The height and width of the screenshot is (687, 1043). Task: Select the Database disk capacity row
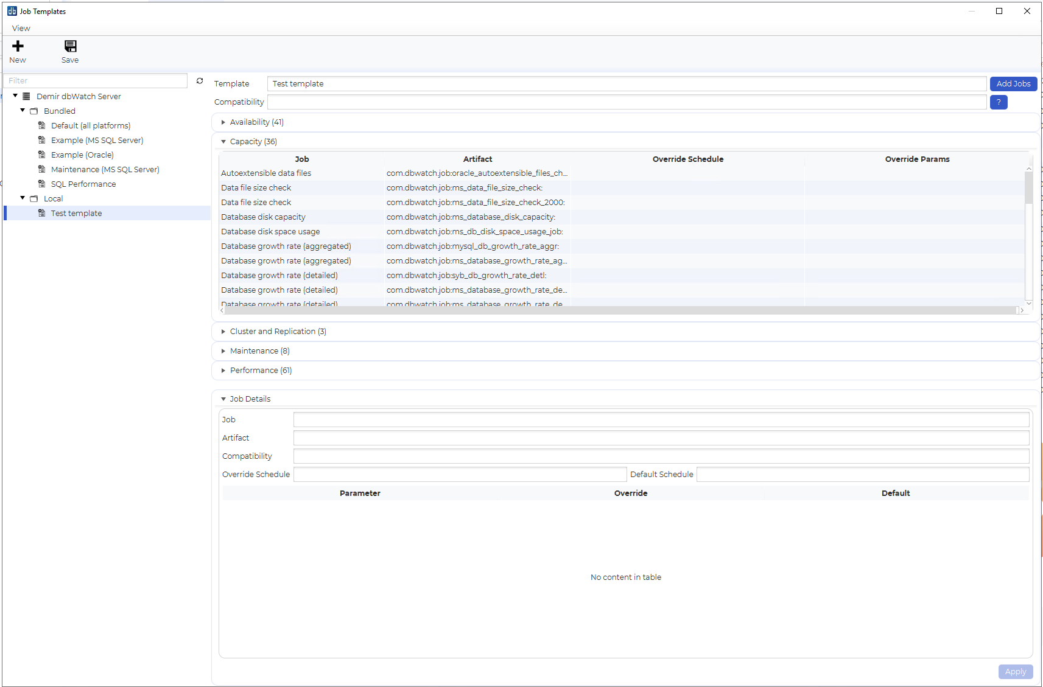click(622, 217)
